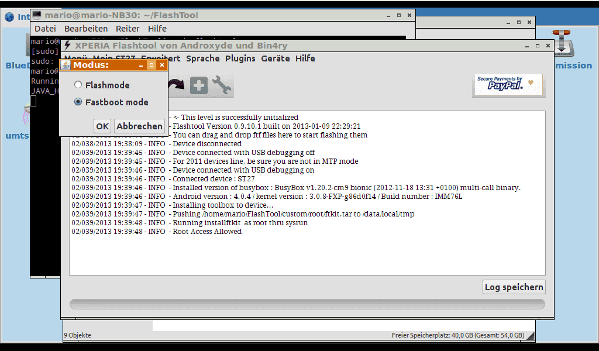This screenshot has height=351, width=599.
Task: Open the Reiter menu in the terminal
Action: point(128,29)
